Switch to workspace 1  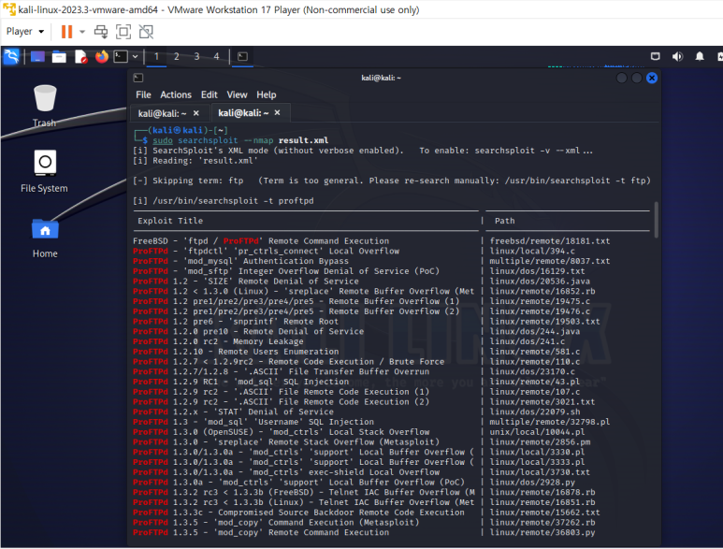tap(156, 56)
